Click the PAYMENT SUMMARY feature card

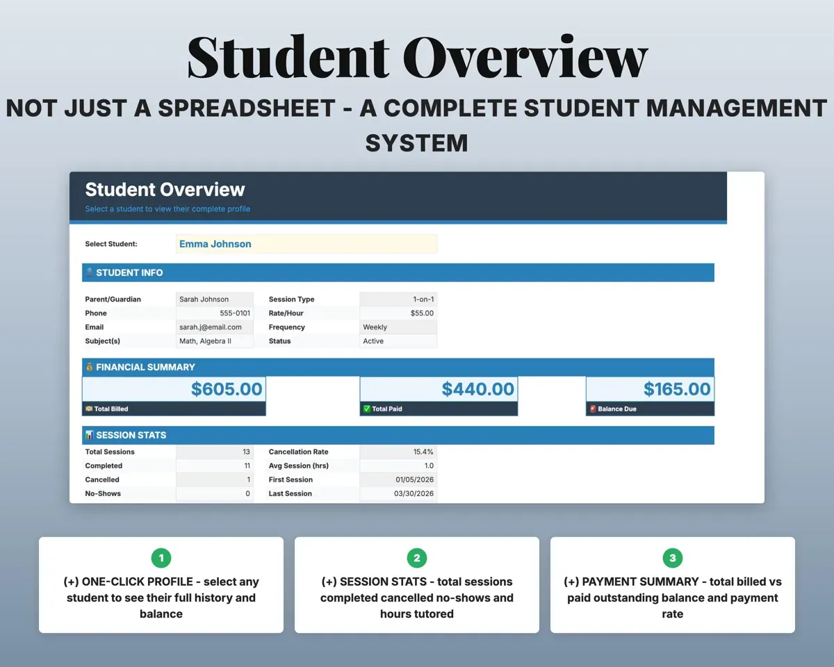(x=673, y=585)
